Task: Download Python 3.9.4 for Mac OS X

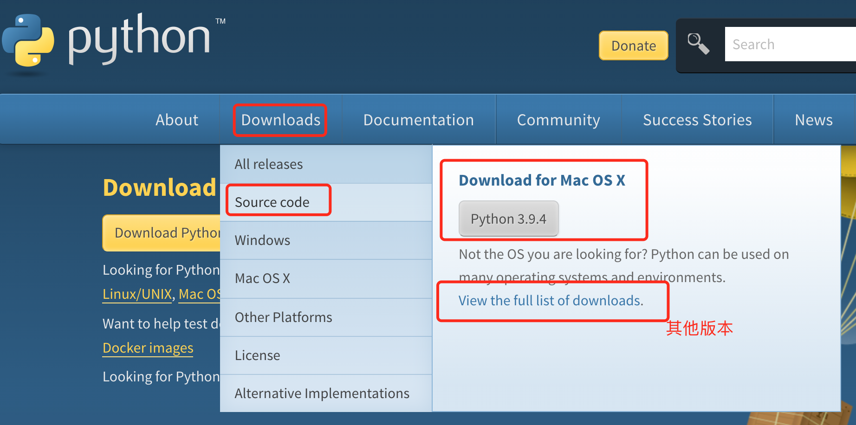Action: point(508,219)
